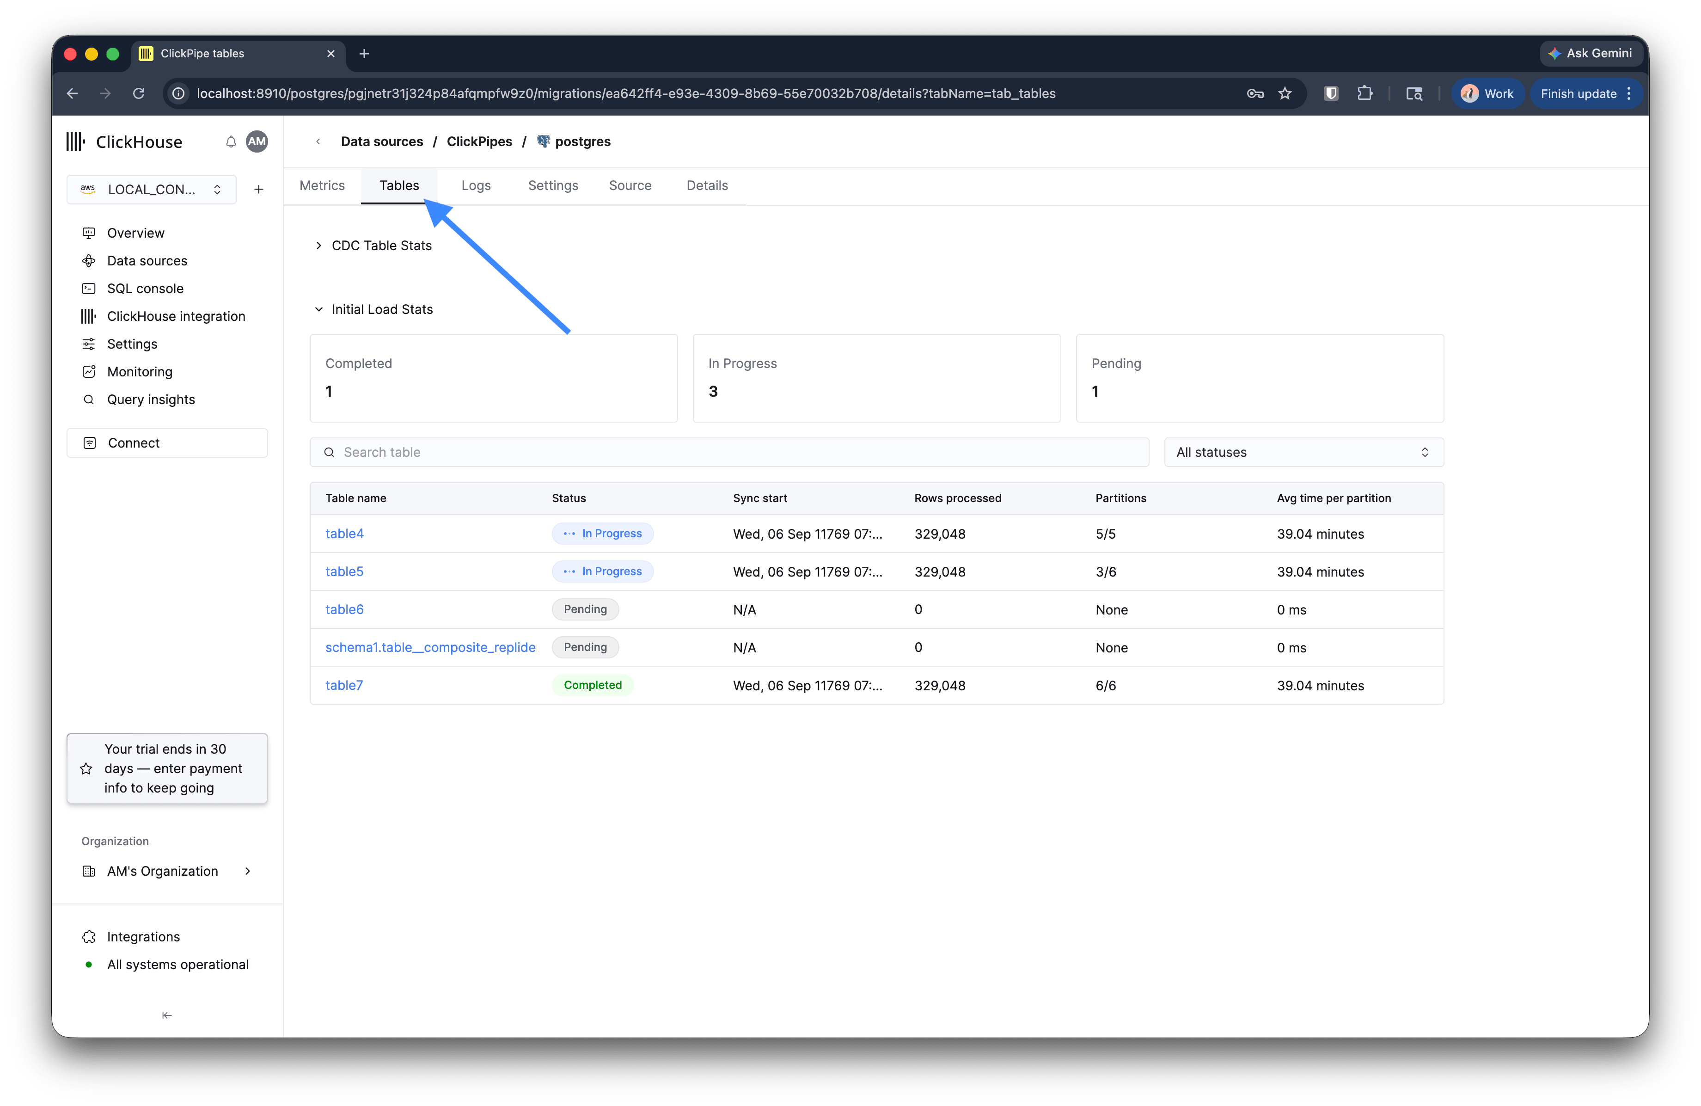Viewport: 1701px width, 1106px height.
Task: Expand AM's Organization menu
Action: 167,871
